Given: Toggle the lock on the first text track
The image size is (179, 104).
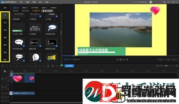Looking at the screenshot, I should (x=6, y=93).
